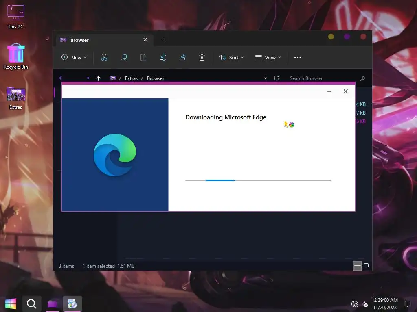Open the This PC desktop icon
417x312 pixels.
click(x=16, y=17)
